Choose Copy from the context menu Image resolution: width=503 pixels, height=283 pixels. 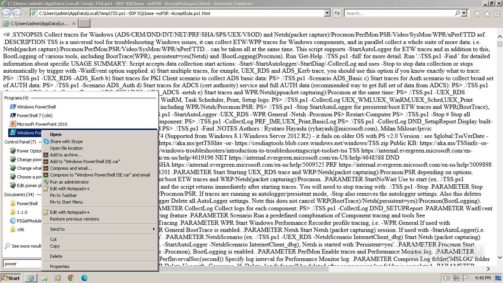(x=99, y=246)
